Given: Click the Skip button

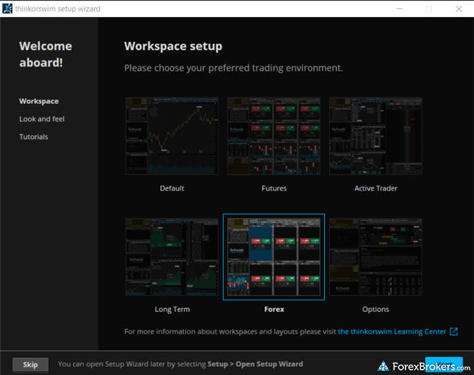Looking at the screenshot, I should [31, 364].
